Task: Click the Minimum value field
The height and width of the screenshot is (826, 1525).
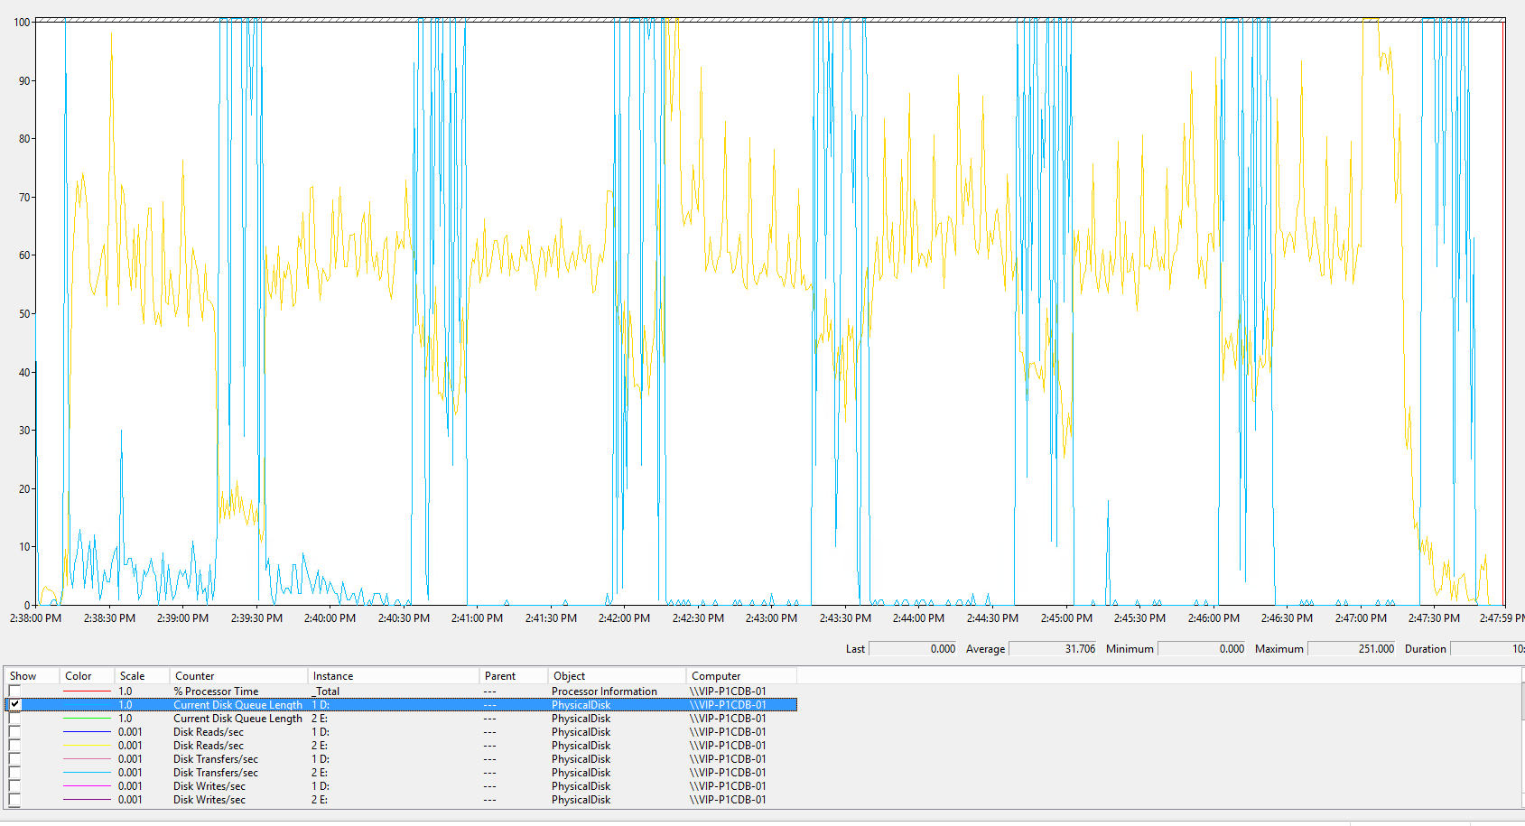Action: pos(1202,649)
